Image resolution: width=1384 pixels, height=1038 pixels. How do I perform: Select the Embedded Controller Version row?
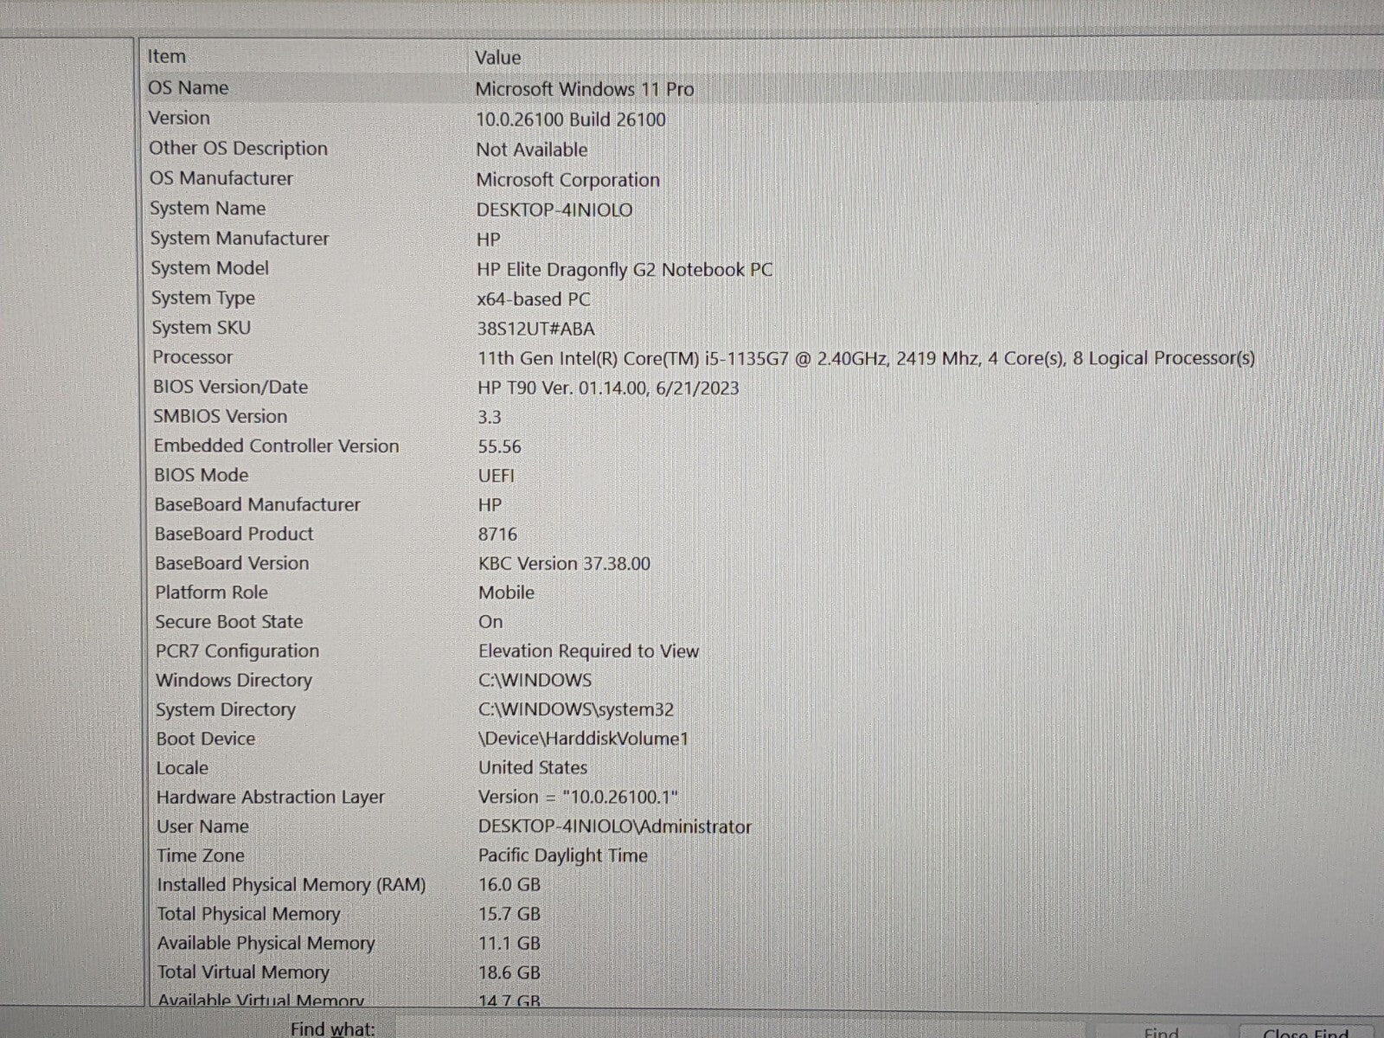click(276, 446)
